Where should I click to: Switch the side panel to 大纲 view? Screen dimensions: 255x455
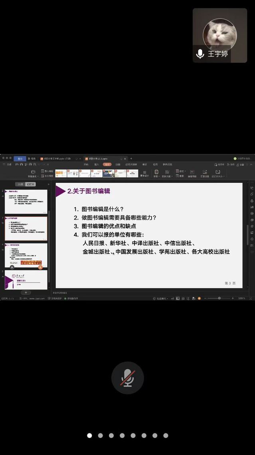pos(20,184)
